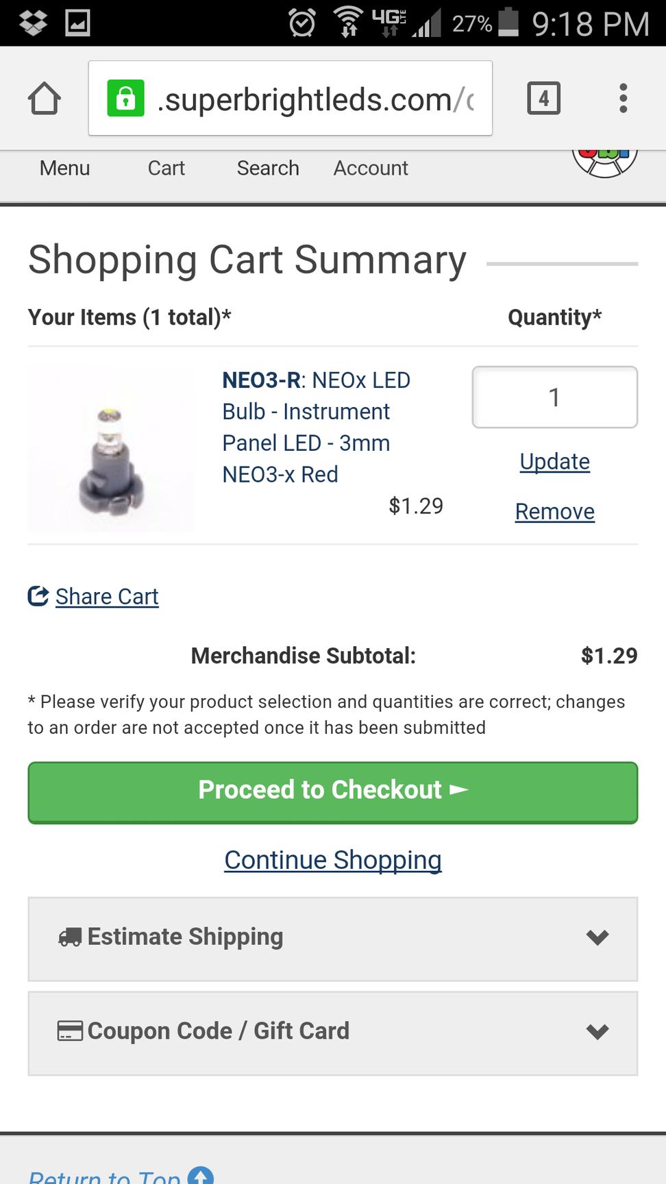
Task: Open the browser tabs counter
Action: (544, 99)
